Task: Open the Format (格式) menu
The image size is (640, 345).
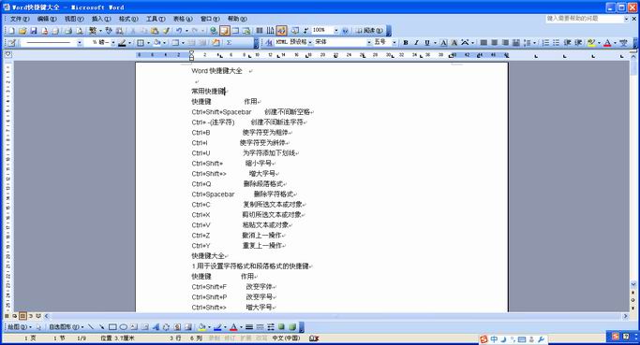Action: click(x=128, y=19)
